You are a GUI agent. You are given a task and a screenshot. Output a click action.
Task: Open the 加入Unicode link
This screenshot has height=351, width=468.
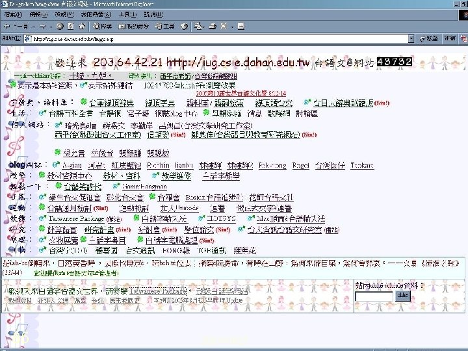pyautogui.click(x=179, y=208)
